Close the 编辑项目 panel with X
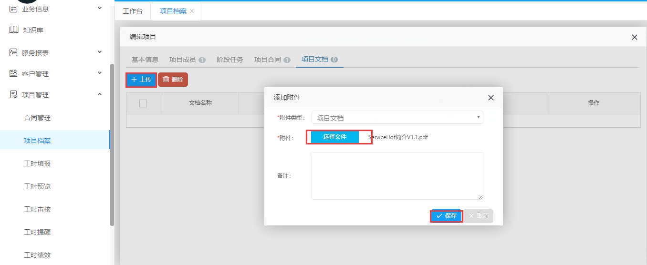 [x=634, y=37]
